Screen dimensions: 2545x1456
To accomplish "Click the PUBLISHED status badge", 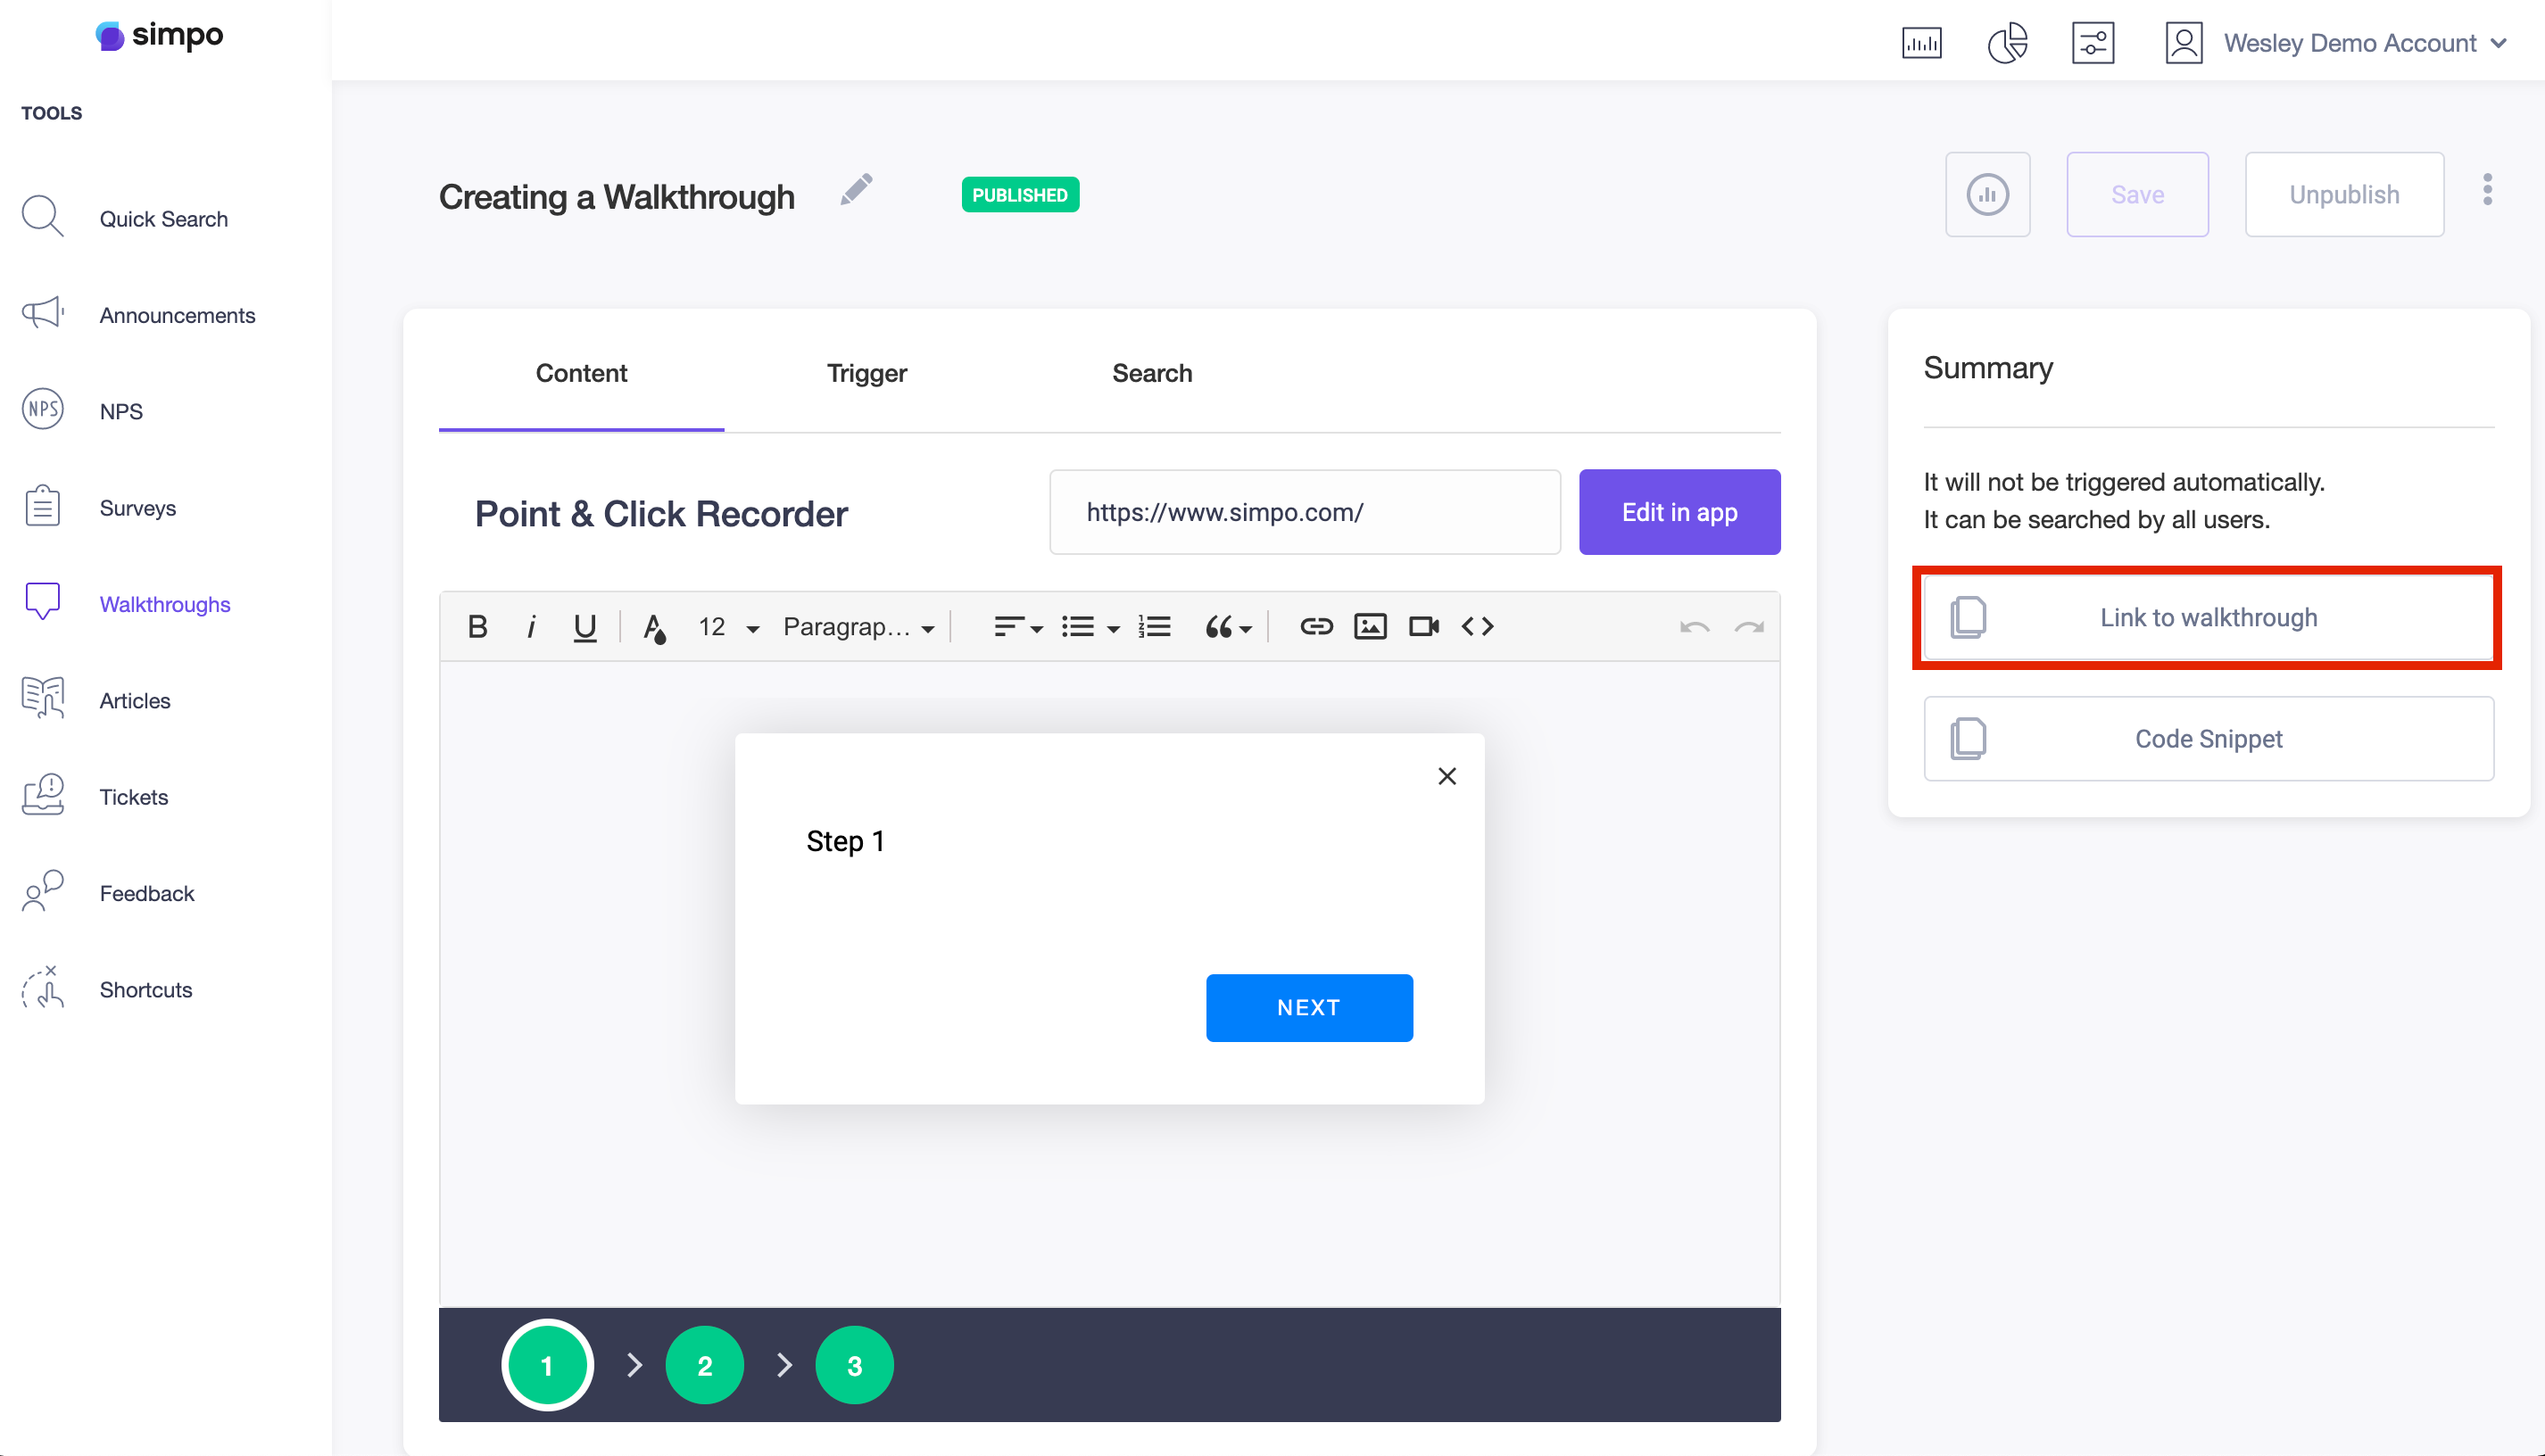I will [x=1020, y=195].
